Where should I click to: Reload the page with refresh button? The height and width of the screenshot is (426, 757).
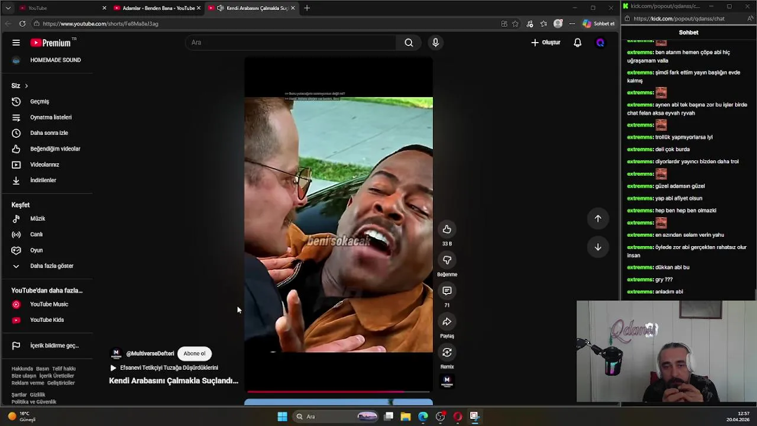(x=22, y=24)
